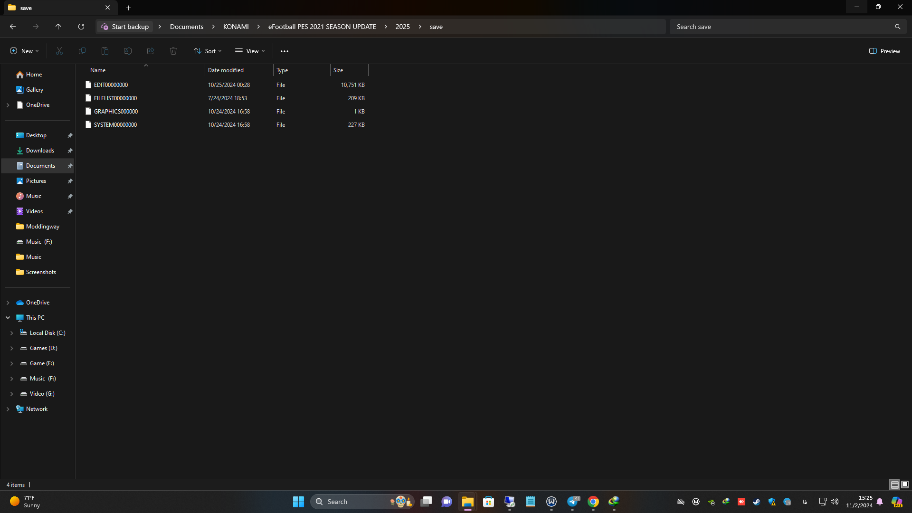Switch to large thumbnails view icon

[905, 484]
